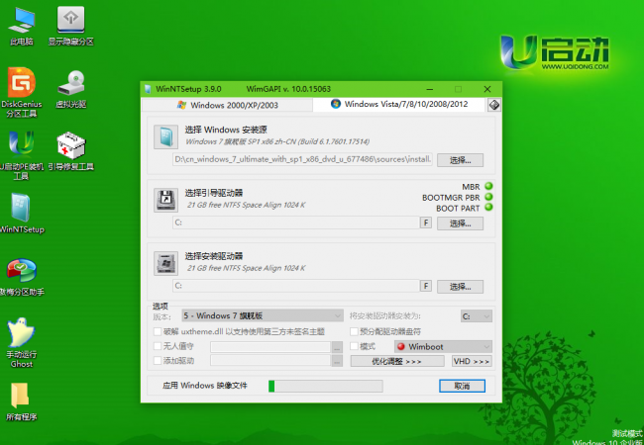644x445 pixels.
Task: Click the BOOTMGR PBR green status light
Action: click(488, 197)
